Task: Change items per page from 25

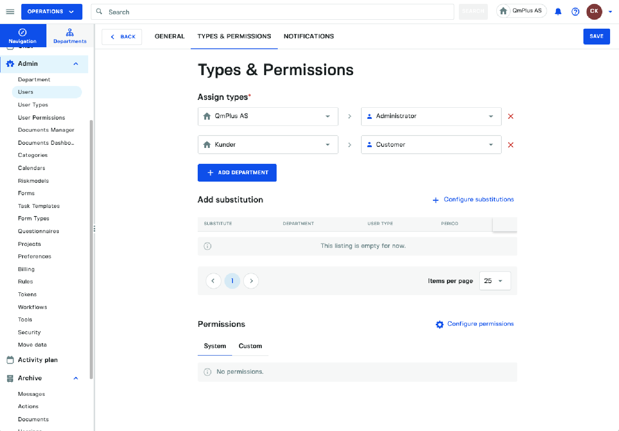Action: 494,281
